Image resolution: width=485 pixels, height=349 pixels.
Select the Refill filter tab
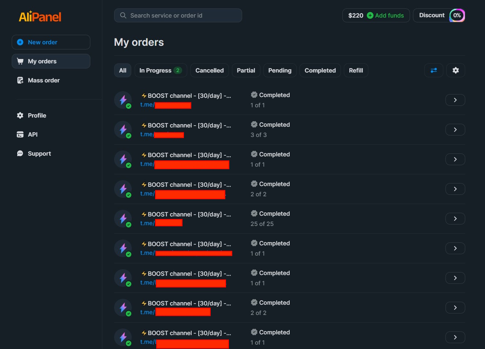(x=356, y=70)
